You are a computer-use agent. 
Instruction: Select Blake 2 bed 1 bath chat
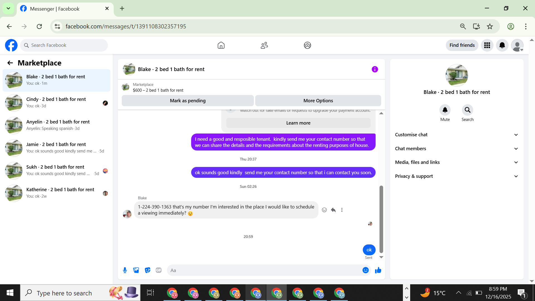click(57, 80)
